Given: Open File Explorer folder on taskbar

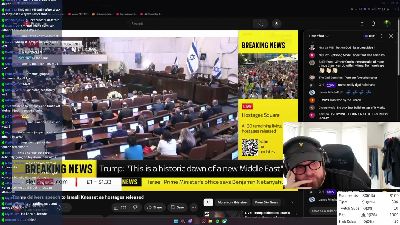Looking at the screenshot, I should point(211,221).
